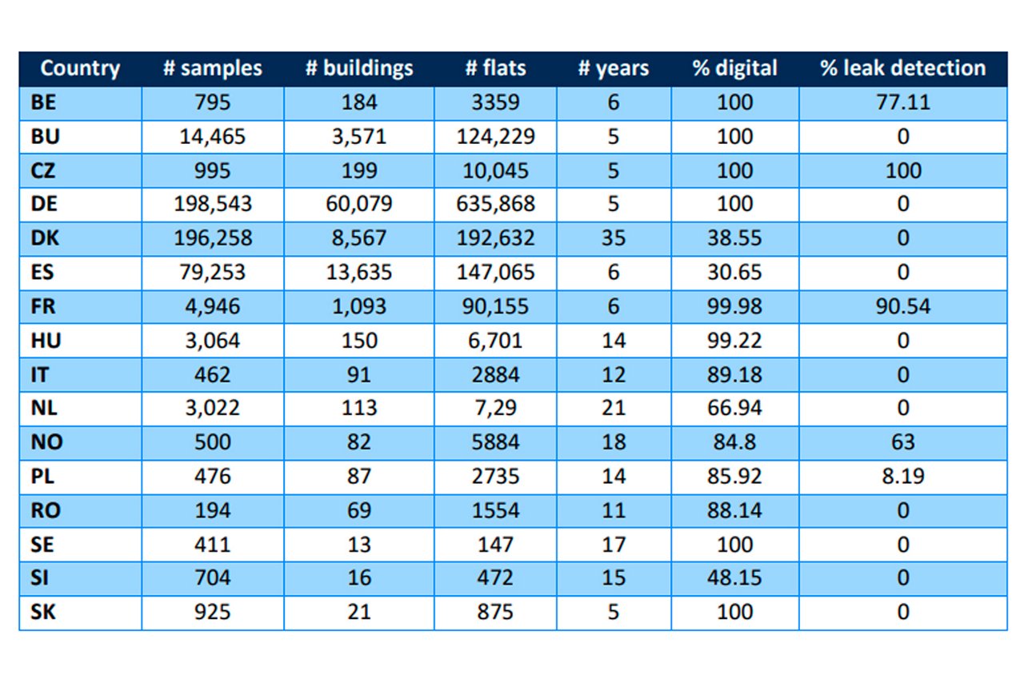This screenshot has width=1024, height=683.
Task: Select the CZ flats value 10,045
Action: pyautogui.click(x=495, y=171)
